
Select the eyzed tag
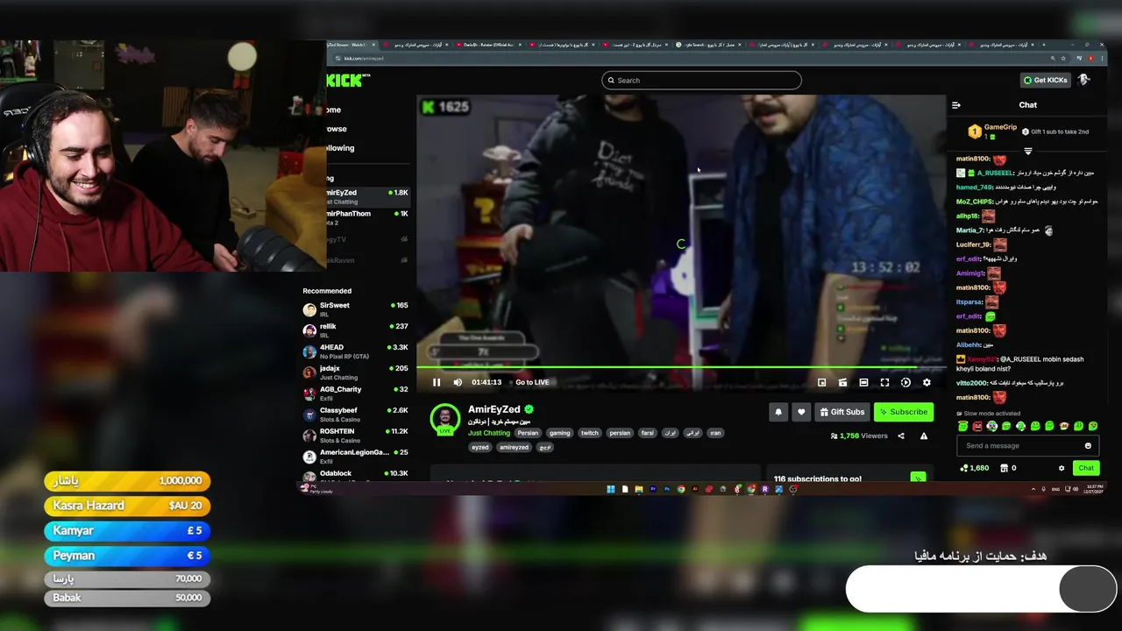coord(479,447)
